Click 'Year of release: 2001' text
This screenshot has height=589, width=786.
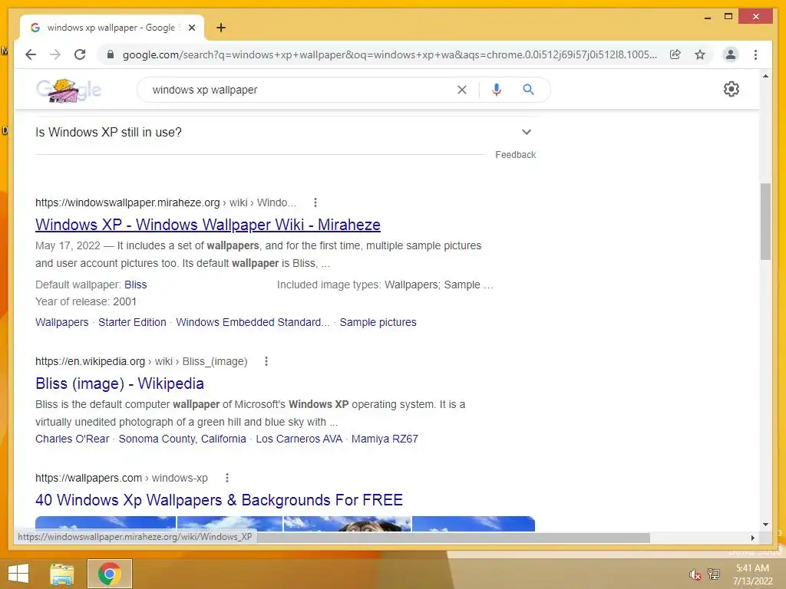[x=86, y=301]
